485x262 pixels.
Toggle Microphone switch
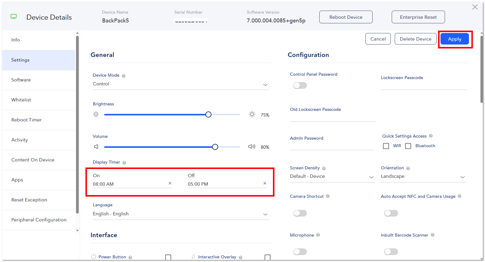pos(300,252)
